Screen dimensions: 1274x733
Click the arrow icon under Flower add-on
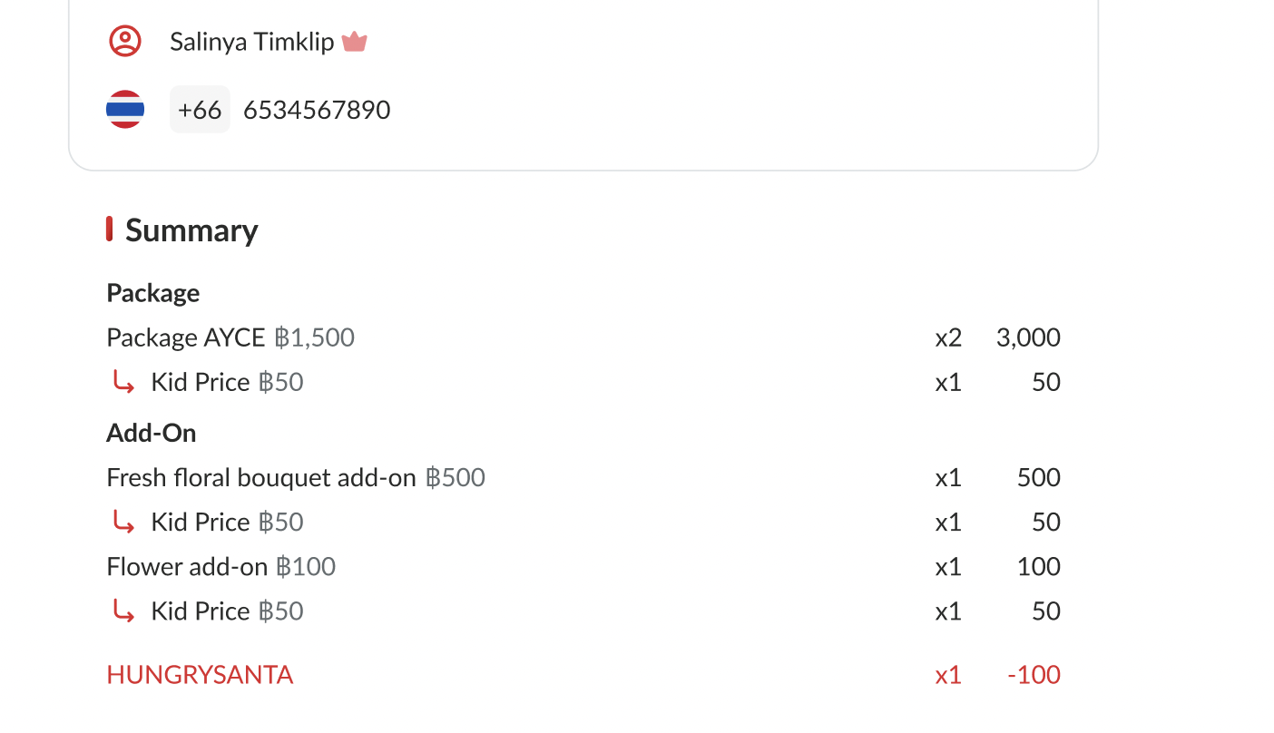pos(123,611)
